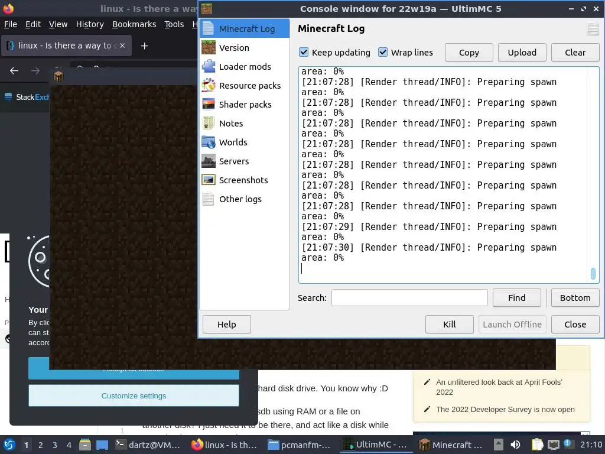Click the Minecraft game window crafting-table icon

(x=58, y=76)
